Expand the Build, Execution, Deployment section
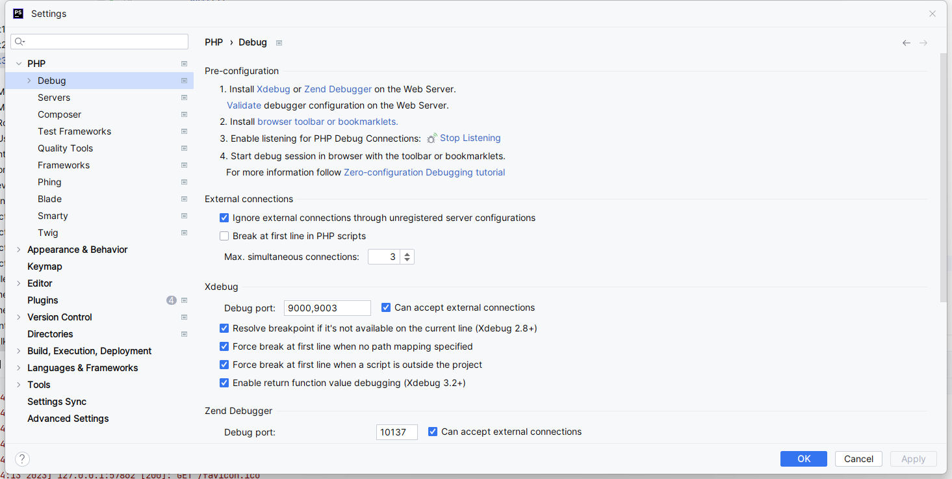 tap(18, 350)
